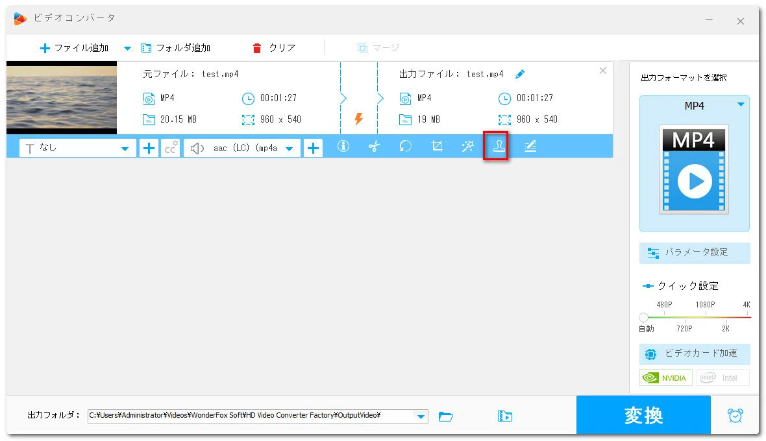Click the alarm clock scheduler icon
Viewport: 766px width, 441px height.
735,416
